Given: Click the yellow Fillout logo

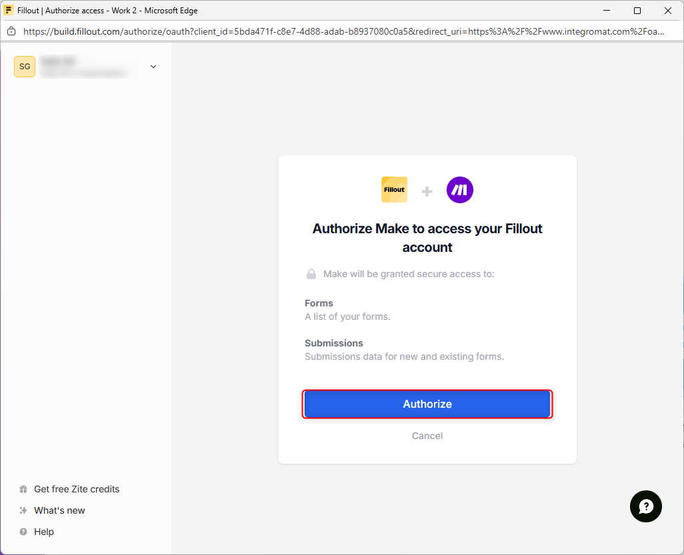Looking at the screenshot, I should [x=394, y=190].
